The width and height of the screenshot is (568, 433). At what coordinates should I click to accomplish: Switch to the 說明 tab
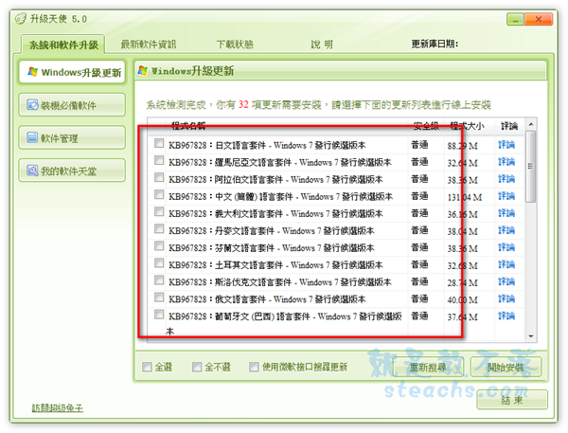click(x=322, y=45)
